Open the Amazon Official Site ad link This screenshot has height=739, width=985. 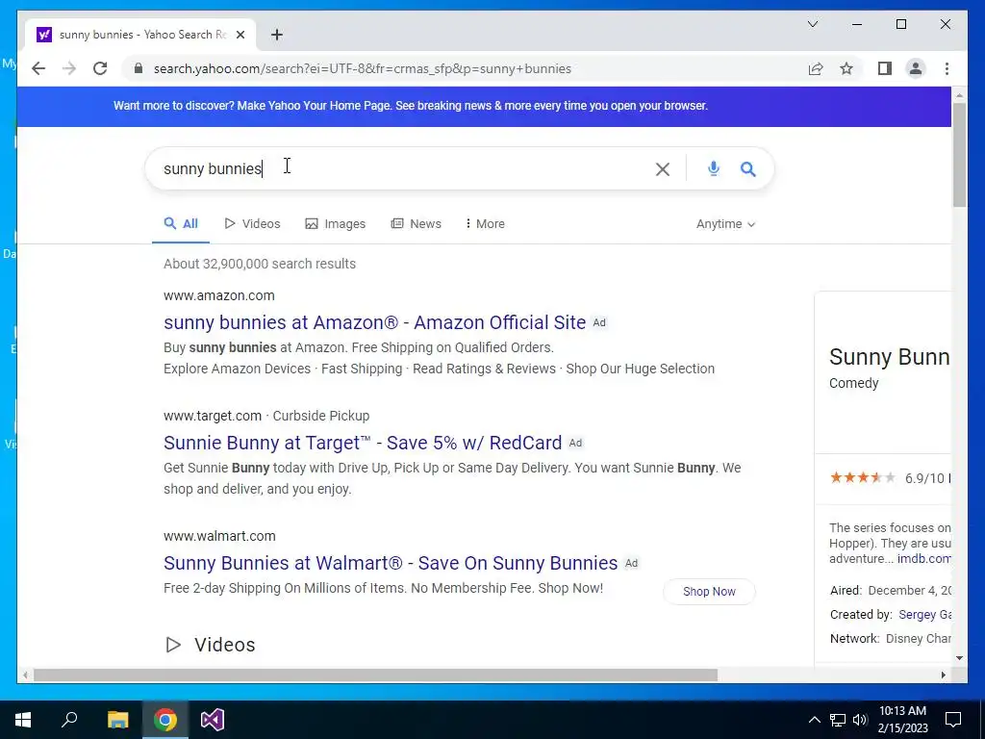(374, 322)
